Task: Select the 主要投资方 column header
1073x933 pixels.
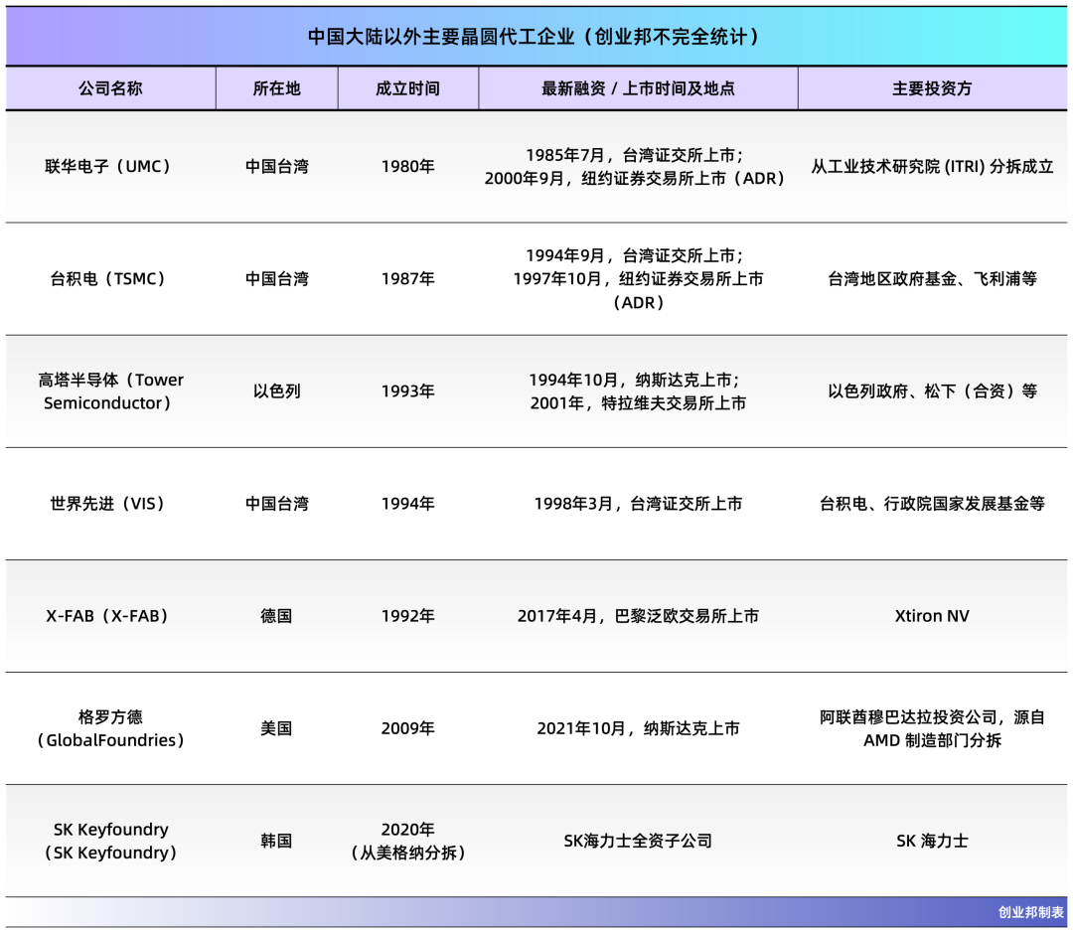Action: click(x=932, y=88)
